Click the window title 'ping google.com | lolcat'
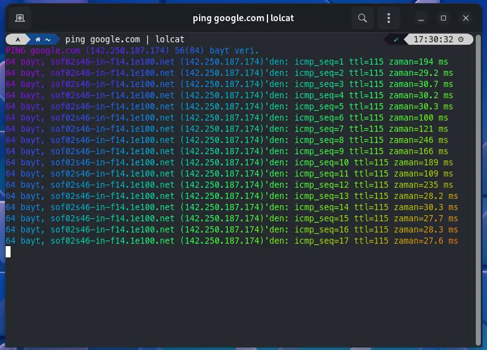Screen dimensions: 487x350 coord(243,18)
